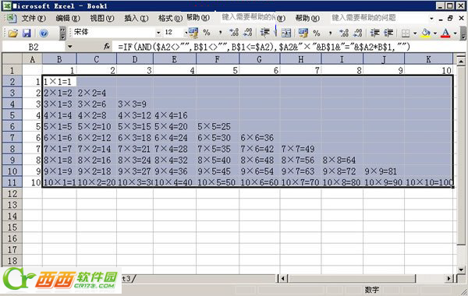Select cell containing 1×1=1
The image size is (468, 296).
click(59, 81)
